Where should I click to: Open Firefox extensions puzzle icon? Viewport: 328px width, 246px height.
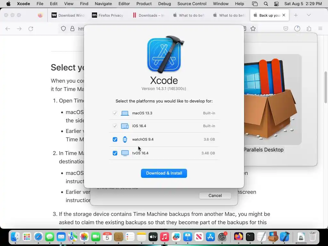click(x=309, y=29)
